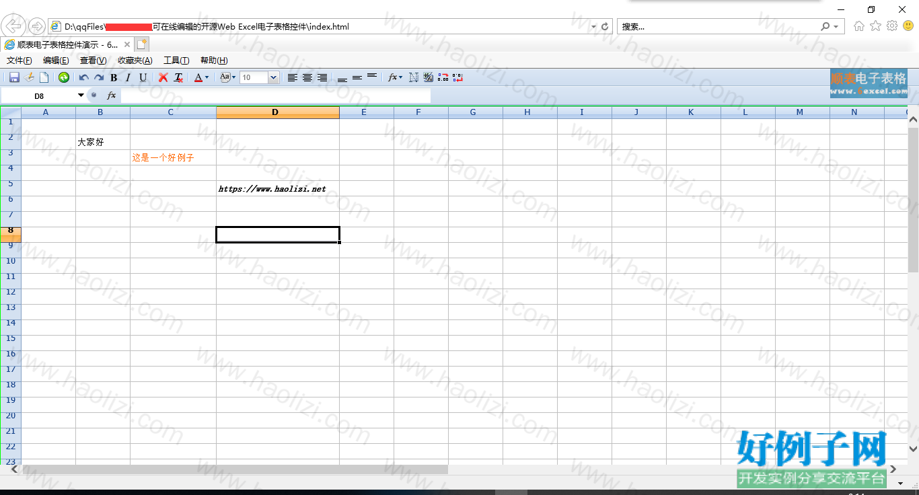Click the unmerge cells icon

tap(458, 77)
